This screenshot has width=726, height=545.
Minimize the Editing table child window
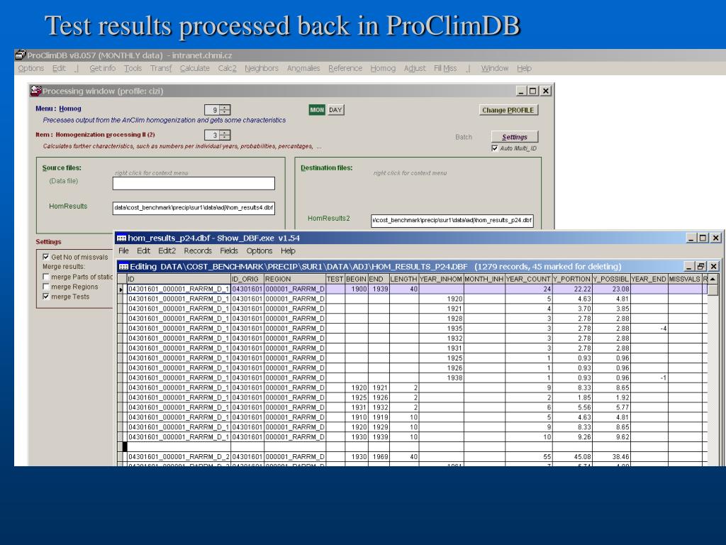coord(688,267)
